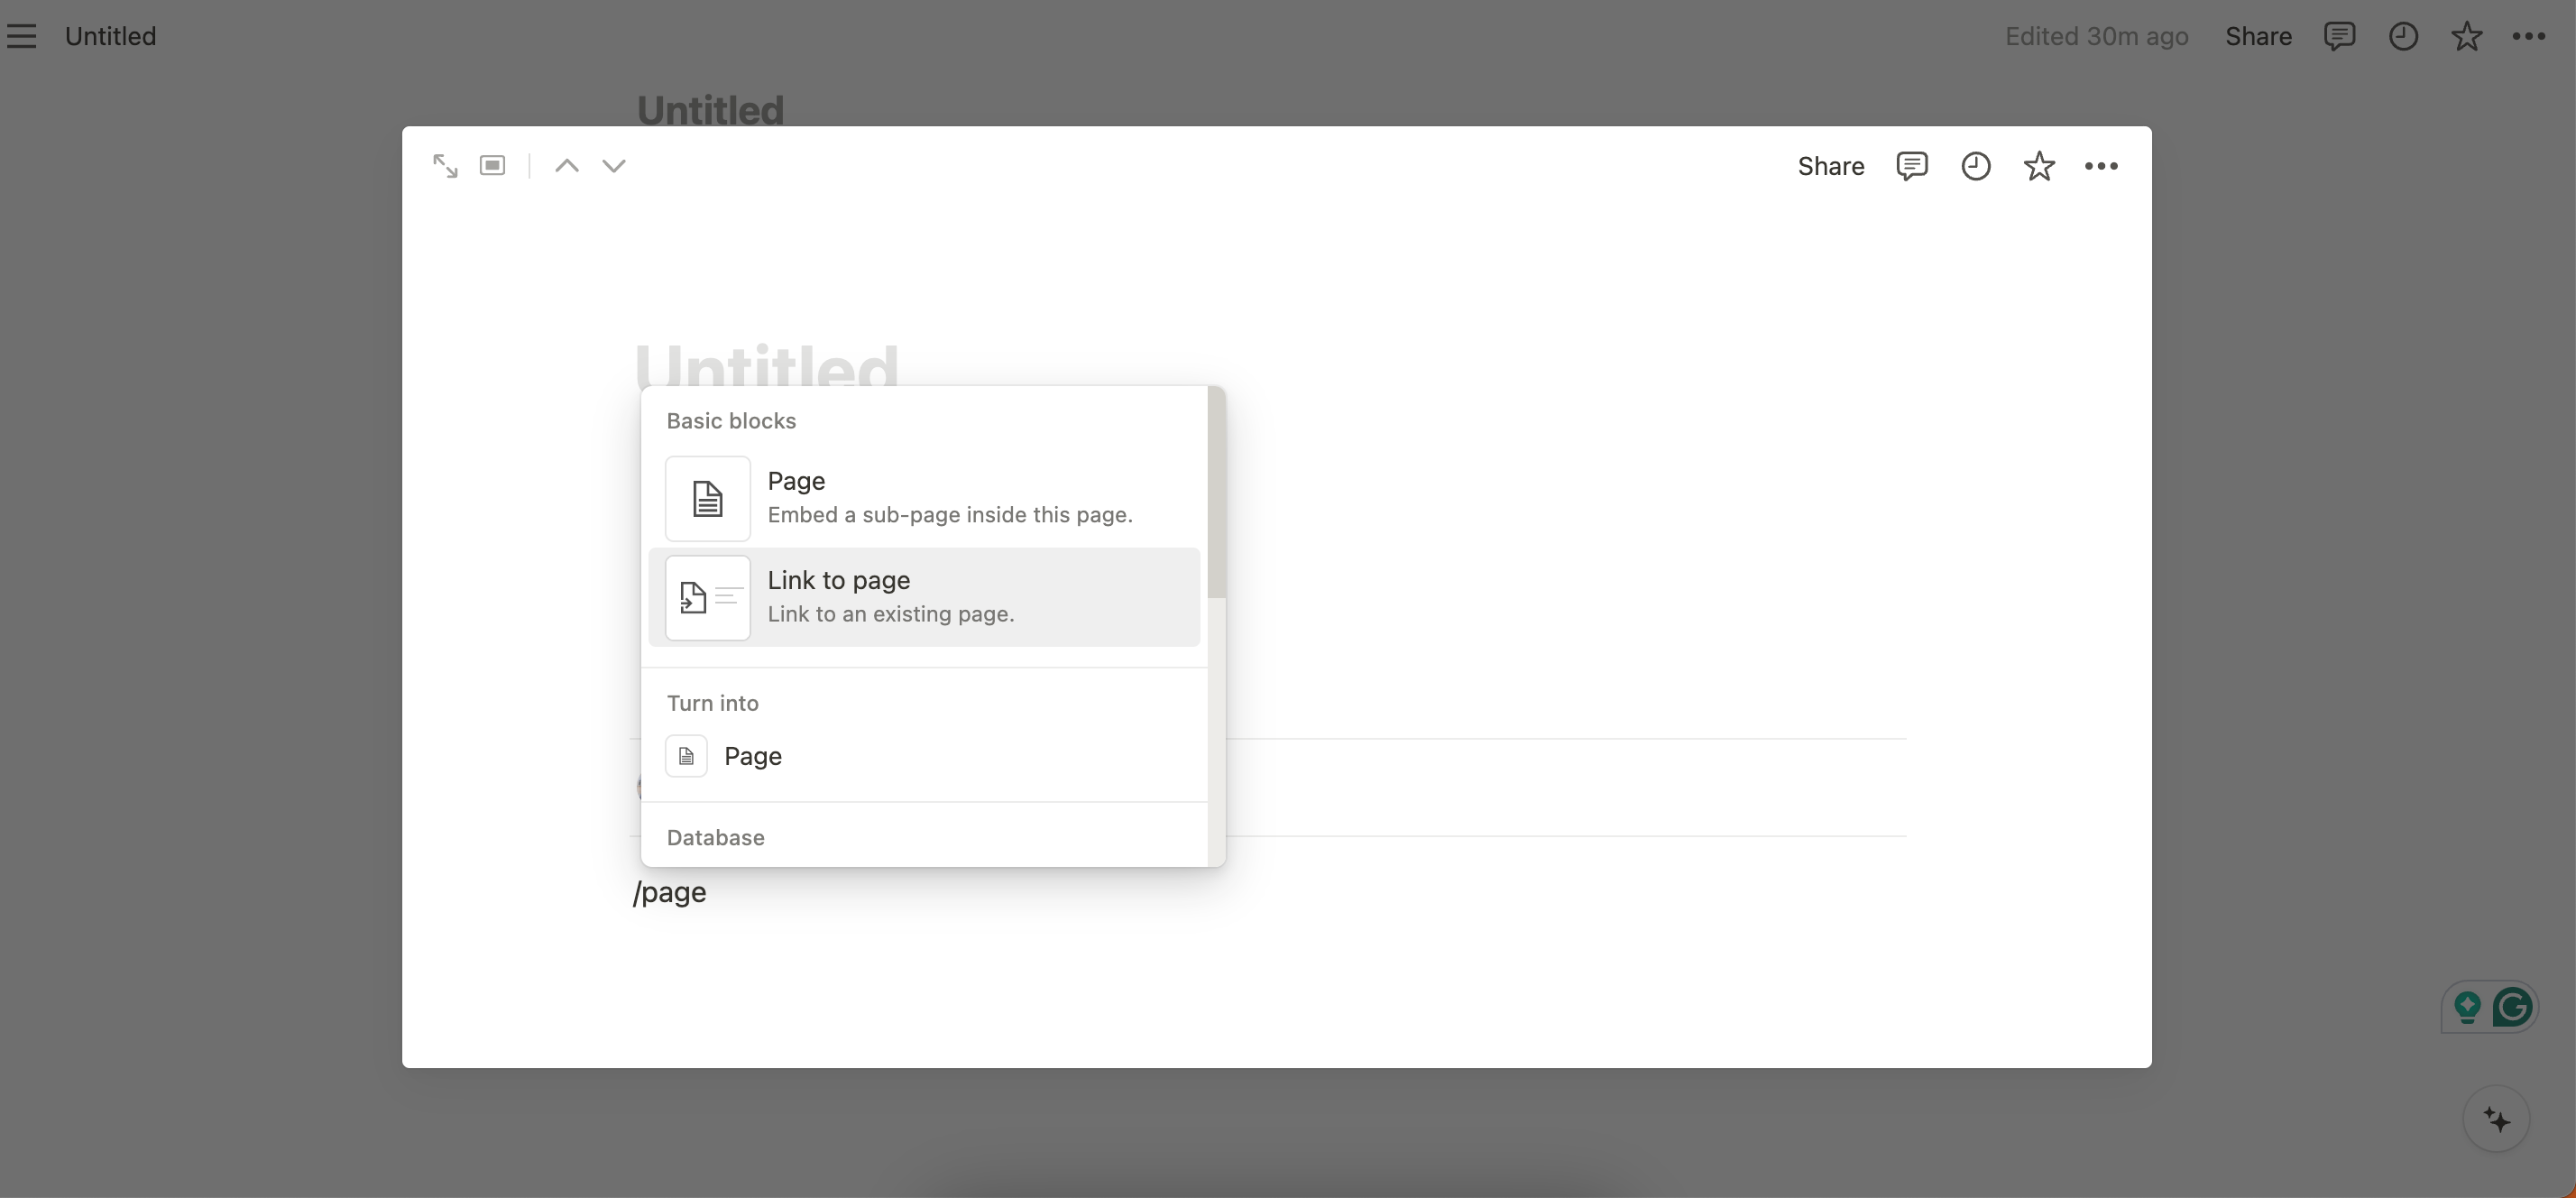The width and height of the screenshot is (2576, 1198).
Task: Open the modal's three-dot options menu
Action: [x=2101, y=166]
